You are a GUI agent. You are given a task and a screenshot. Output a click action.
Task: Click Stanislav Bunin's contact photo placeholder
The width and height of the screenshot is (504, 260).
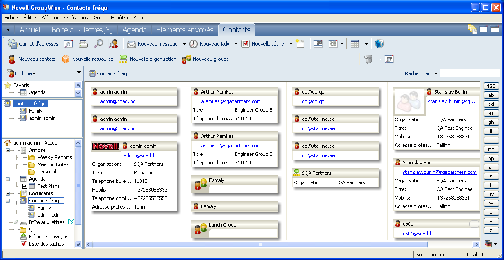pos(409,101)
